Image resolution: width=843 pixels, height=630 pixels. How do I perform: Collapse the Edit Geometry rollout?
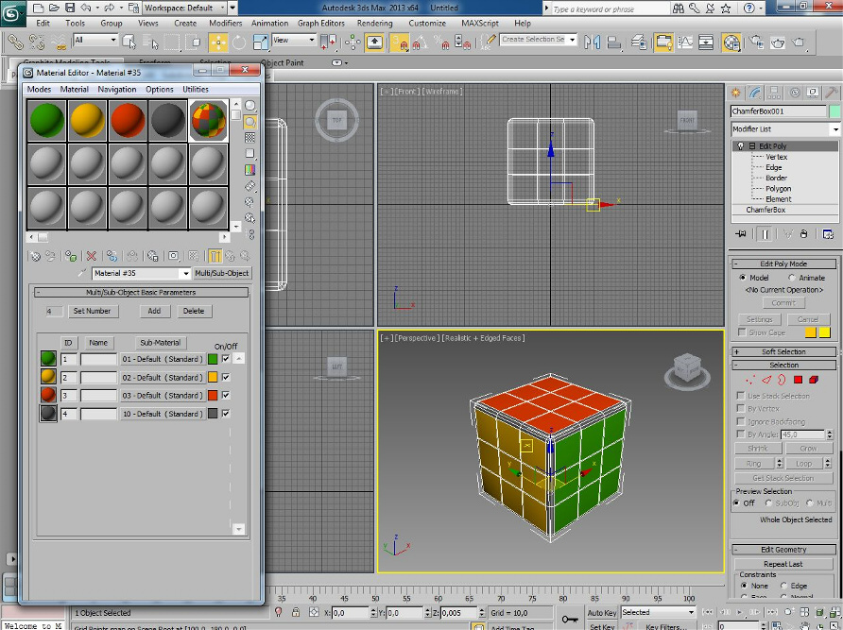tap(783, 550)
